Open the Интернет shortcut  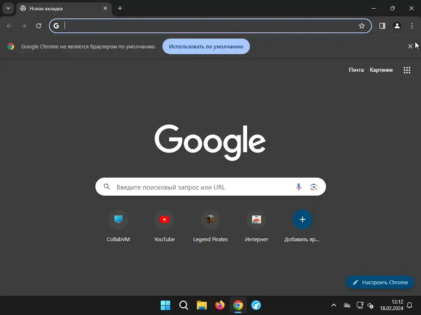(x=257, y=226)
